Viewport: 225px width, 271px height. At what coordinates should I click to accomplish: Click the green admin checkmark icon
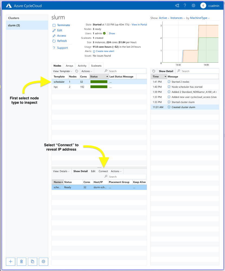pos(104,33)
